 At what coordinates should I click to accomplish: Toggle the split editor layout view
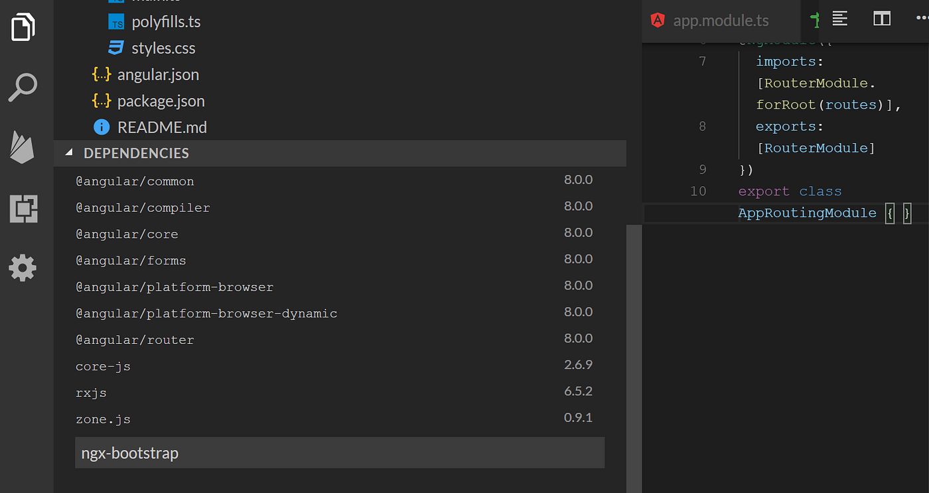pos(881,19)
